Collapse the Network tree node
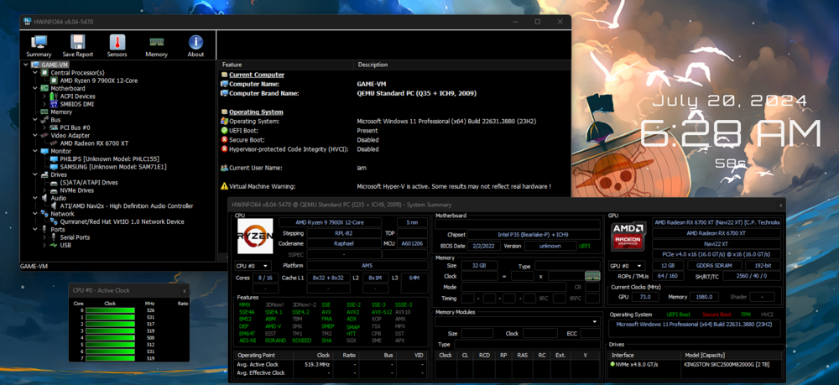 point(34,214)
